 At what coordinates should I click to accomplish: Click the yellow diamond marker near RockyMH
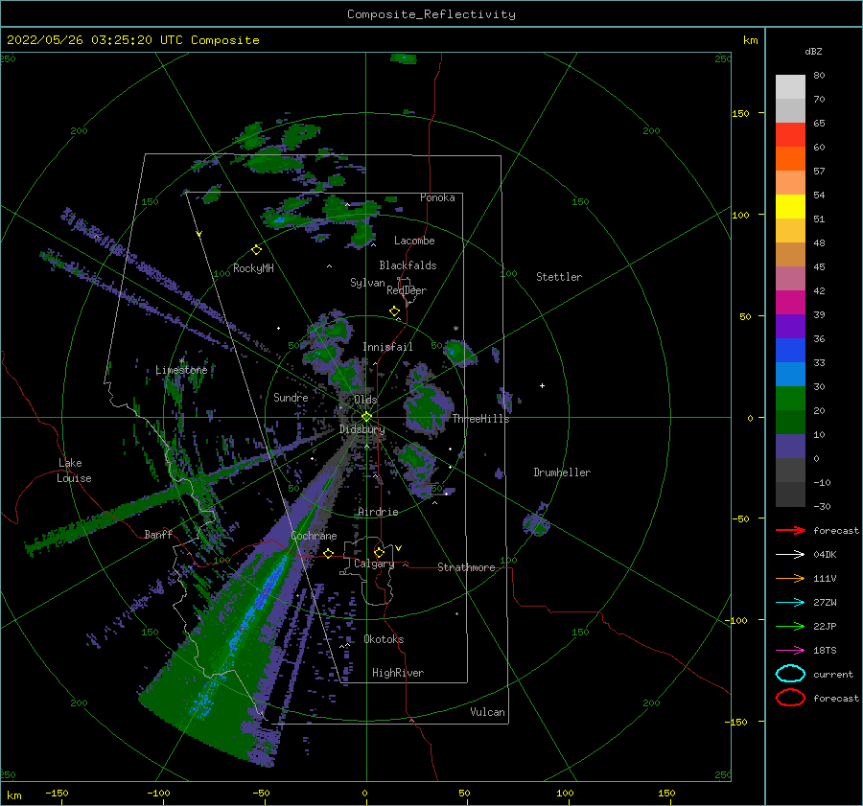[256, 250]
